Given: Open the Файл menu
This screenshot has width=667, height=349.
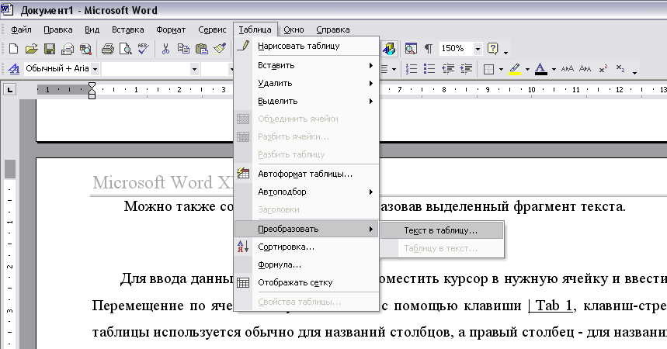Looking at the screenshot, I should pos(21,29).
